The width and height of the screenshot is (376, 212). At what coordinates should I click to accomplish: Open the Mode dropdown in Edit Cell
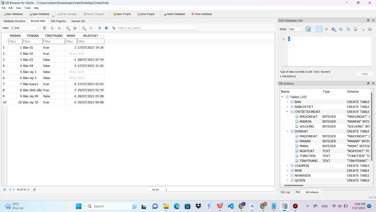click(296, 29)
